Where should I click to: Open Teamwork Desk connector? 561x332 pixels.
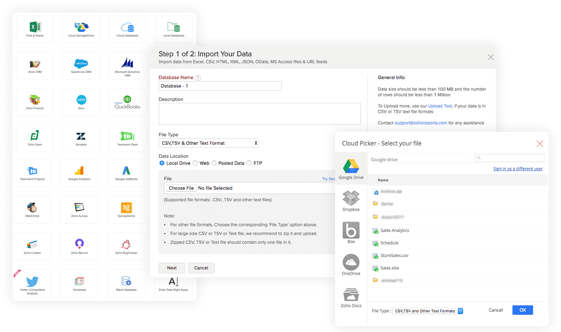pyautogui.click(x=128, y=138)
